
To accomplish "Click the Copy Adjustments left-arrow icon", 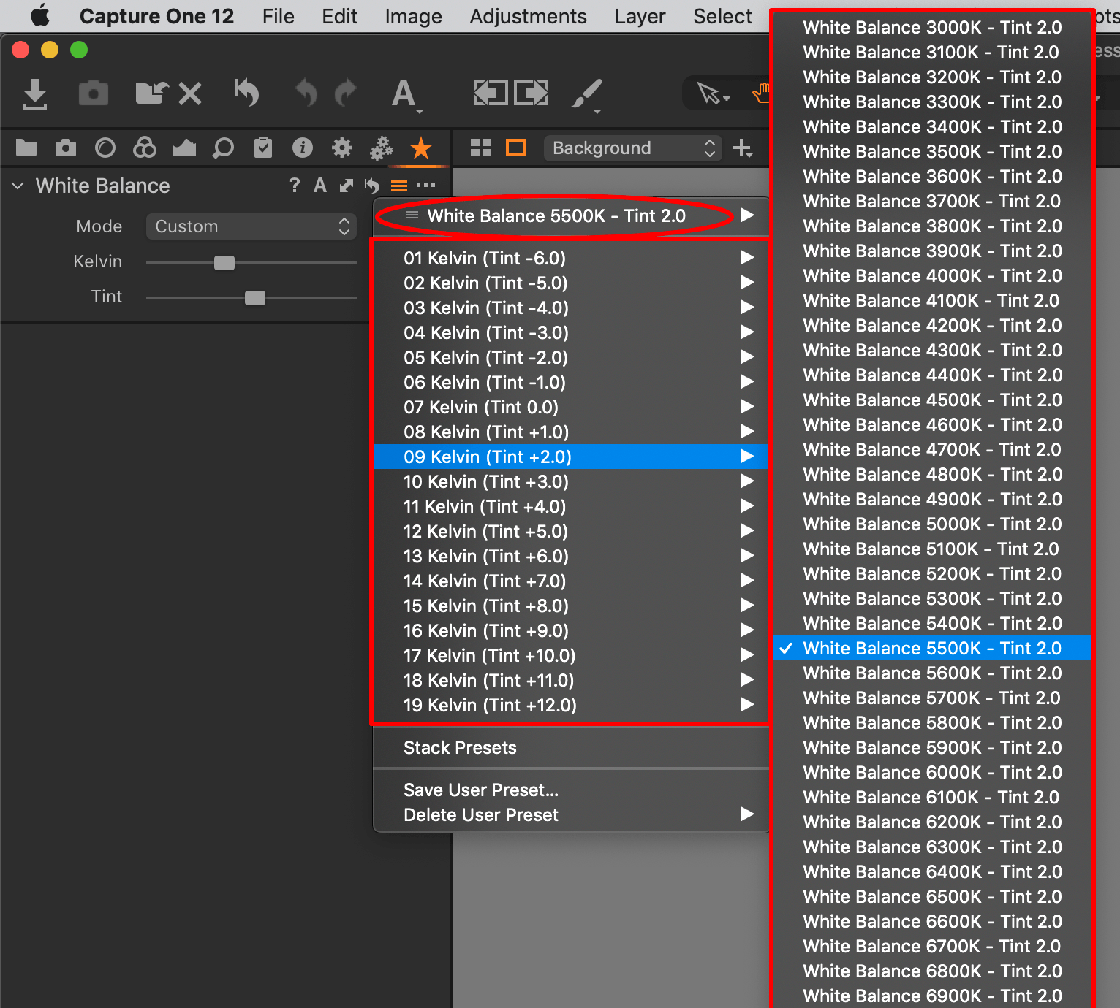I will click(x=491, y=93).
